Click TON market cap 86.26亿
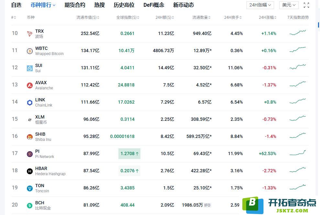320x215 pixels. pyautogui.click(x=91, y=188)
